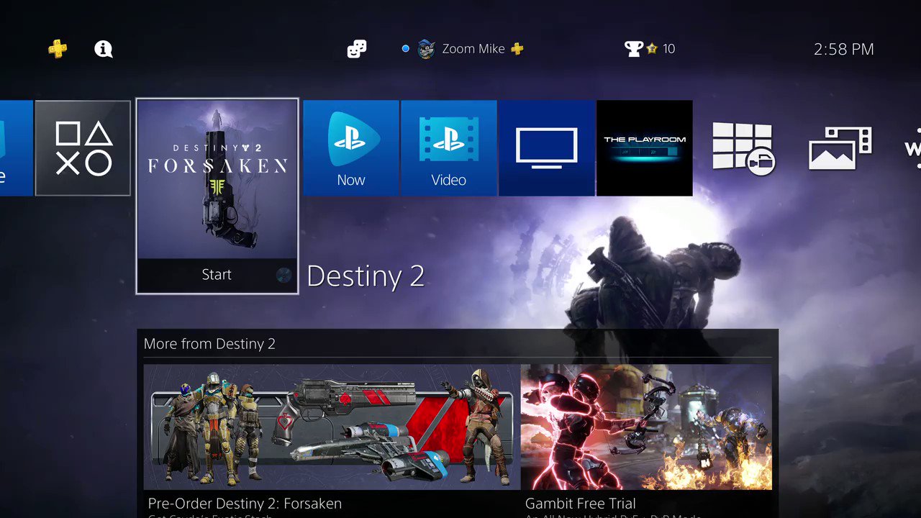The width and height of the screenshot is (921, 518).
Task: Click the blue online status dot
Action: (405, 49)
